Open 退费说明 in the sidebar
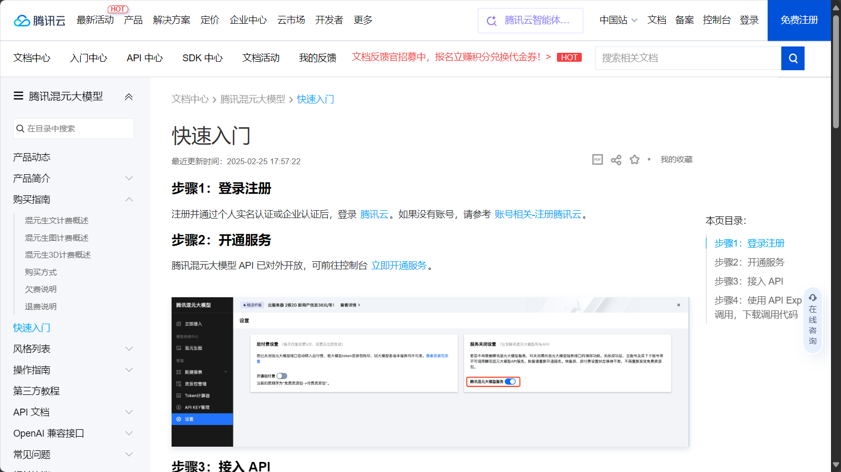The image size is (841, 472). pyautogui.click(x=41, y=307)
